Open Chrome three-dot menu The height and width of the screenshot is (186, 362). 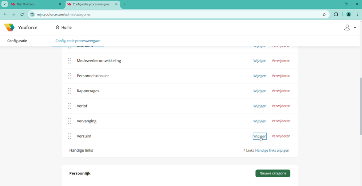click(x=357, y=14)
